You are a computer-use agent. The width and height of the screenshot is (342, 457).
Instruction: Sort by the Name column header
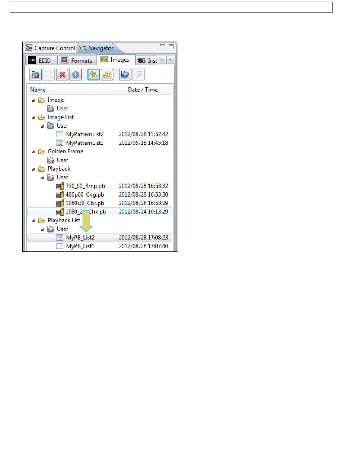pos(71,89)
